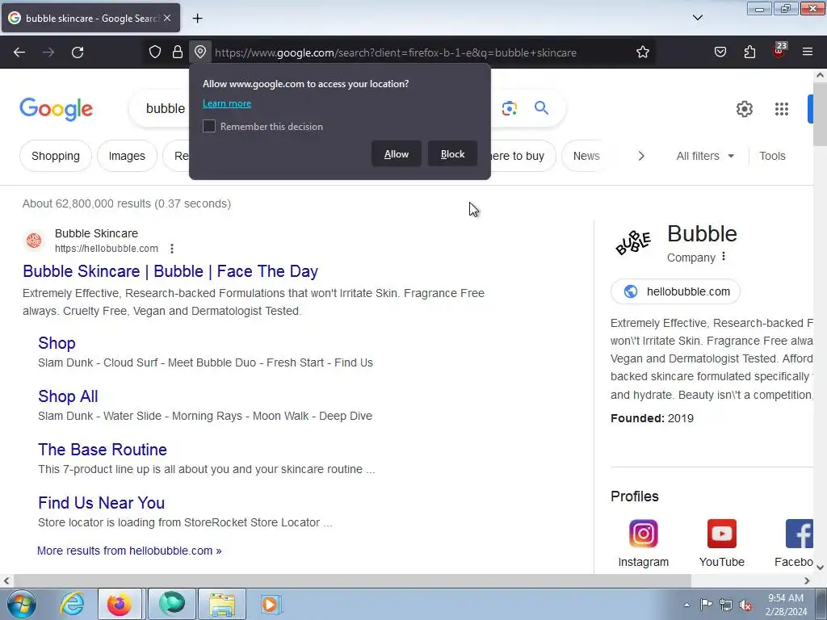827x620 pixels.
Task: Select the Images filter chip
Action: (x=127, y=156)
